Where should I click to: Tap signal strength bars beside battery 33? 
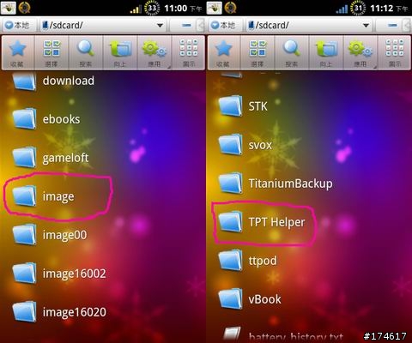136,9
